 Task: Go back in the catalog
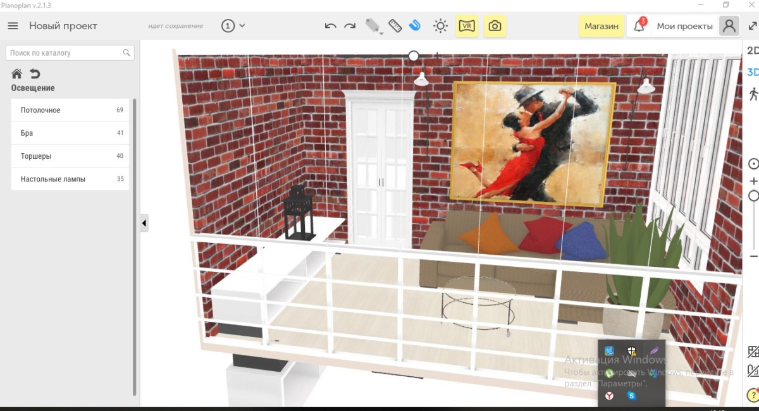click(x=35, y=73)
